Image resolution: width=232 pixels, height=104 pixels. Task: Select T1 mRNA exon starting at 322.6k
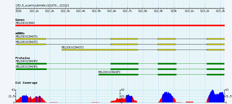pos(124,39)
